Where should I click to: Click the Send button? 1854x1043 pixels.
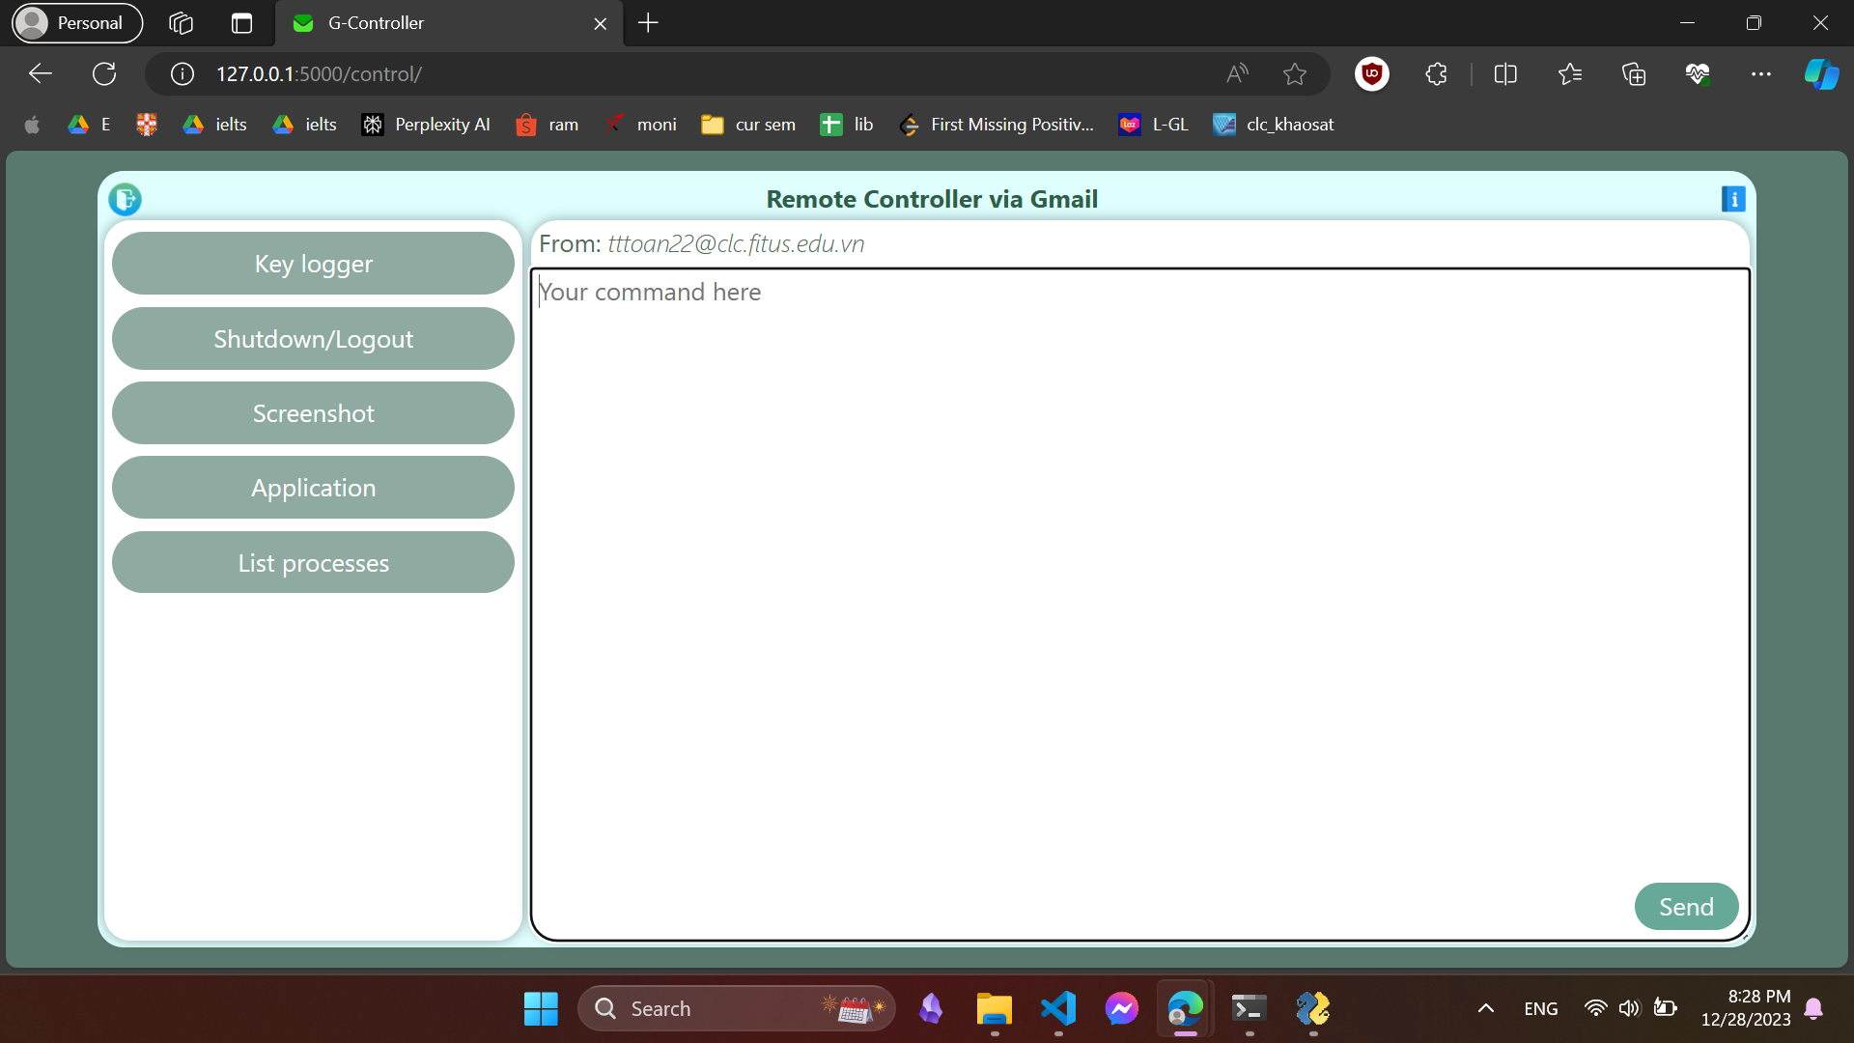[1686, 907]
